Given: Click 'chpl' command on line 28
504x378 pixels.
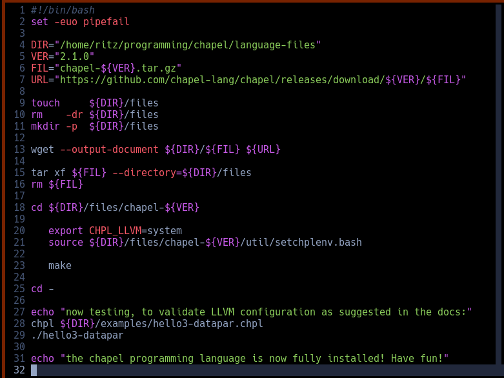Looking at the screenshot, I should coord(43,323).
